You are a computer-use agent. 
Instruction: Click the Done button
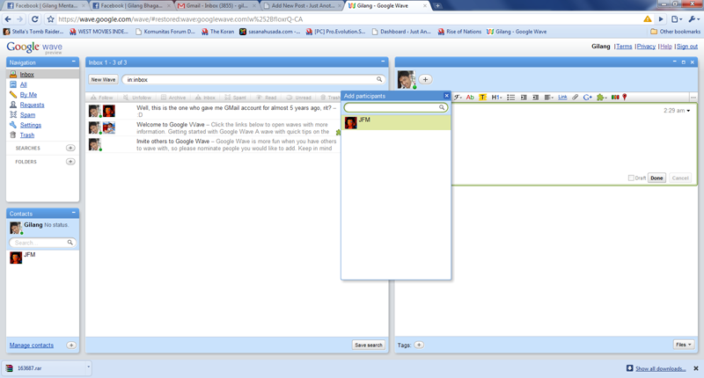pos(656,178)
